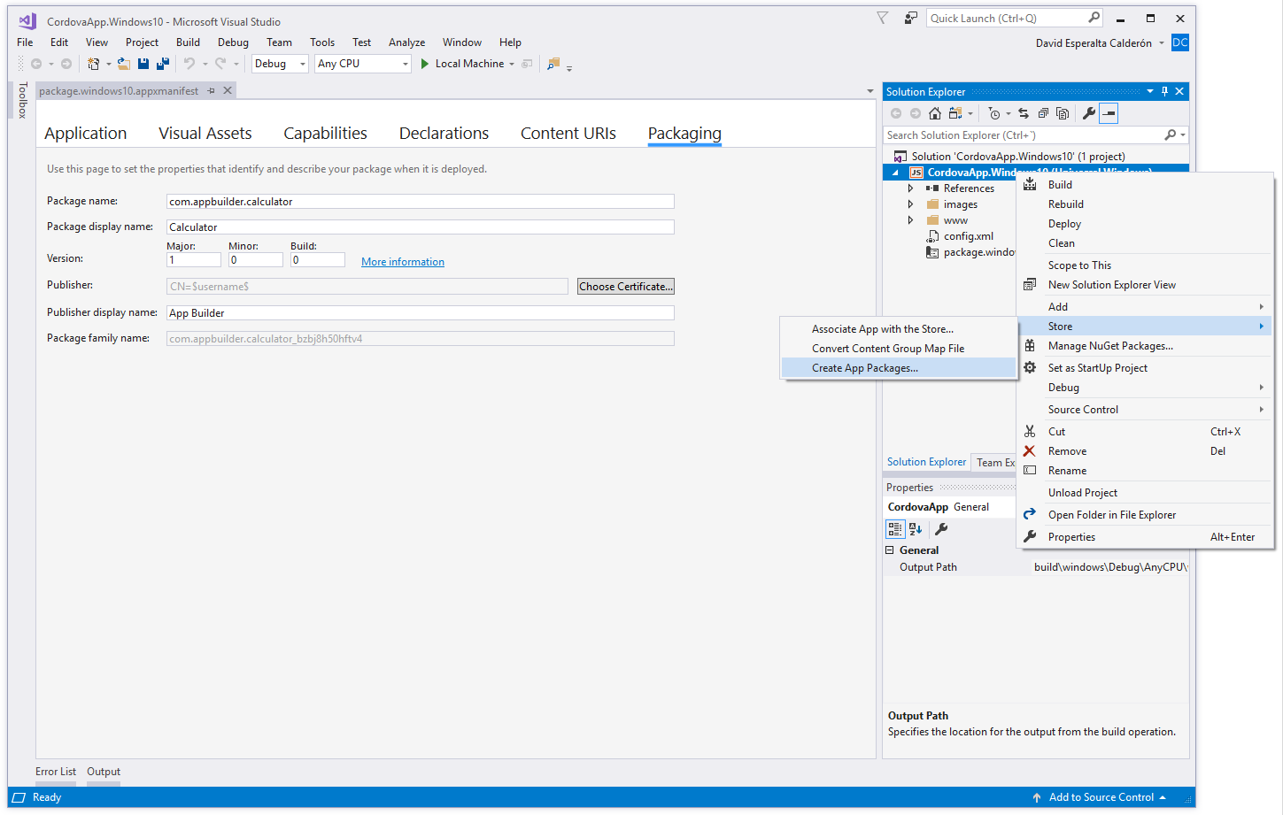This screenshot has width=1283, height=815.
Task: Switch to the Capabilities tab
Action: click(325, 134)
